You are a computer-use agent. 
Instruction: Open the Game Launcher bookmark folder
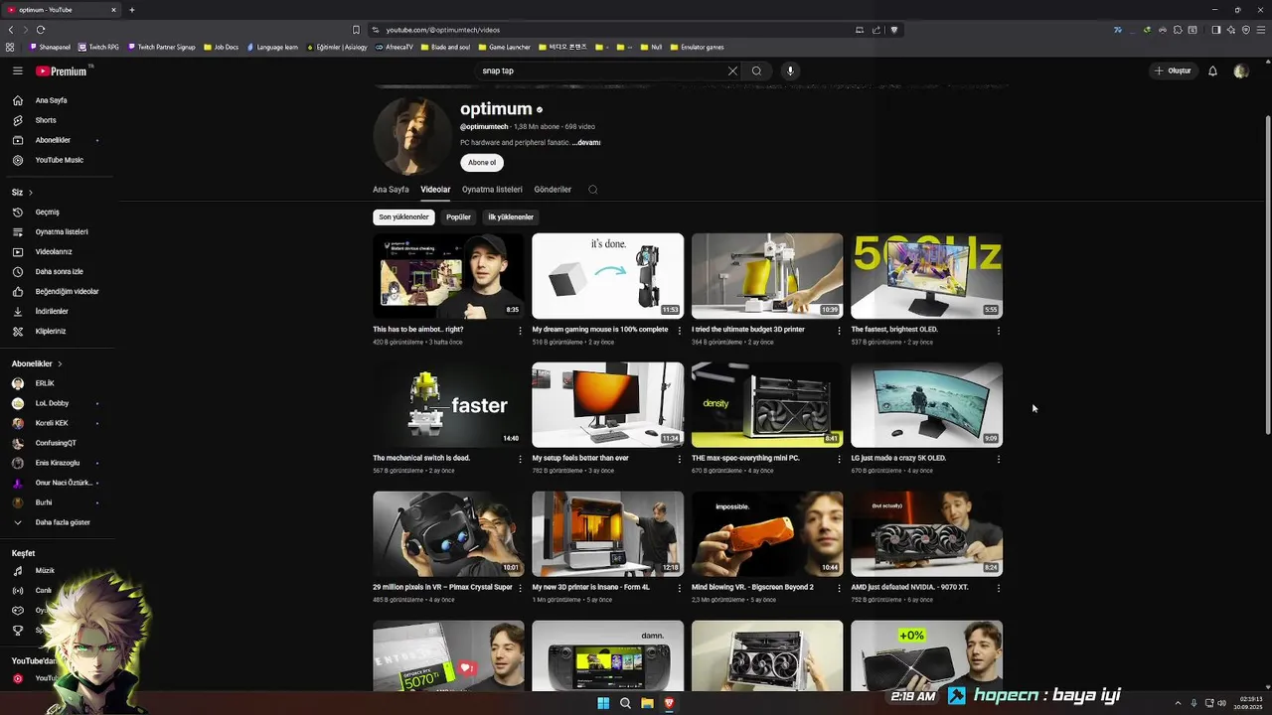coord(504,47)
